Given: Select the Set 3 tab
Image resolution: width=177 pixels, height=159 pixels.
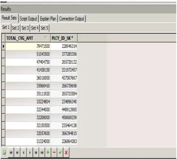Looking at the screenshot, I should coord(25,28).
